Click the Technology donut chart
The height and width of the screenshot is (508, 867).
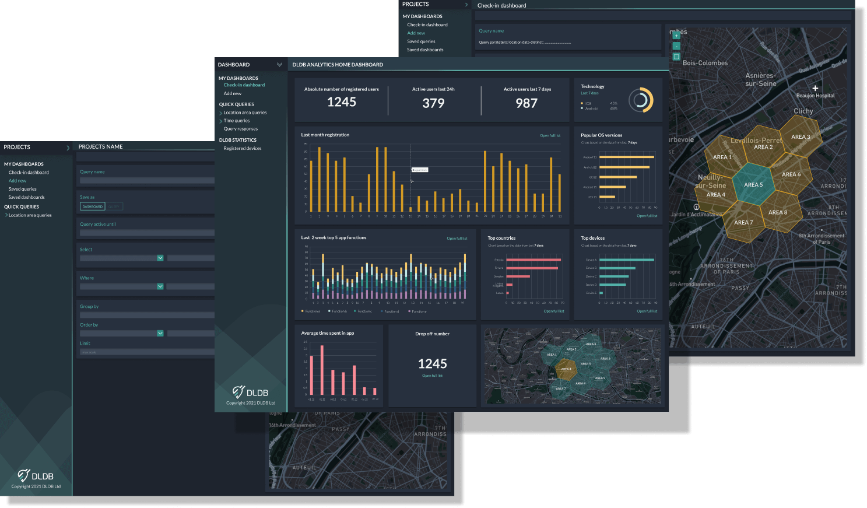coord(641,100)
